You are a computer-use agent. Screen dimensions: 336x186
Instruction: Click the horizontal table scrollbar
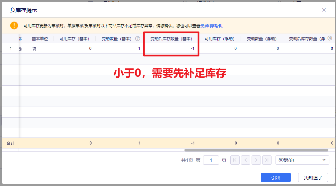click(x=256, y=150)
